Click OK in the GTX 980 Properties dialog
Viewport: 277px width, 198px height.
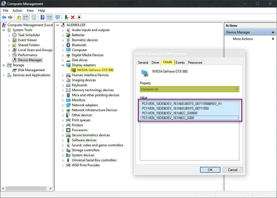point(210,170)
